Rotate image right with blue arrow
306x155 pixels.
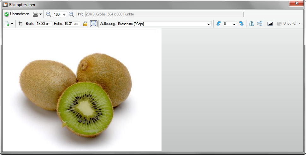point(241,24)
